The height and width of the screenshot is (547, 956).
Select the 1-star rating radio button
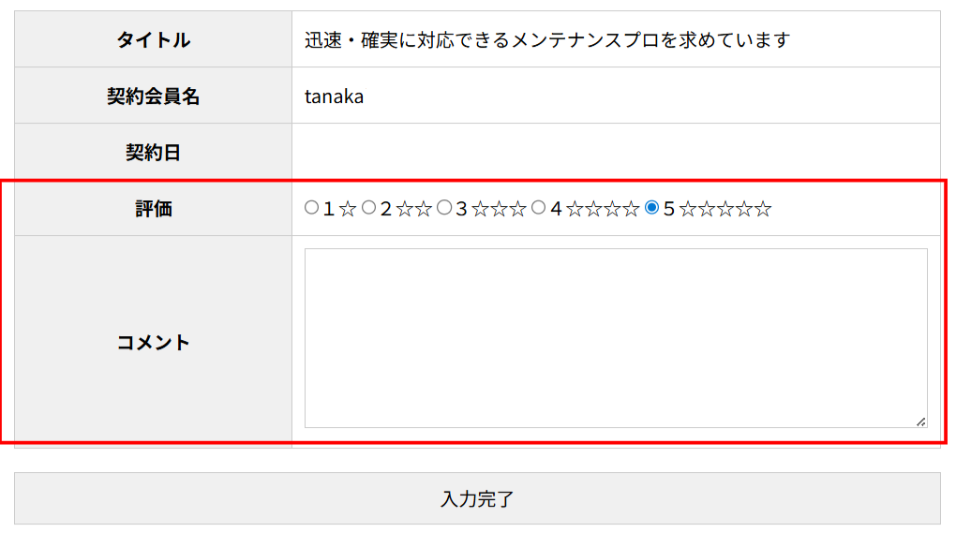(x=312, y=208)
